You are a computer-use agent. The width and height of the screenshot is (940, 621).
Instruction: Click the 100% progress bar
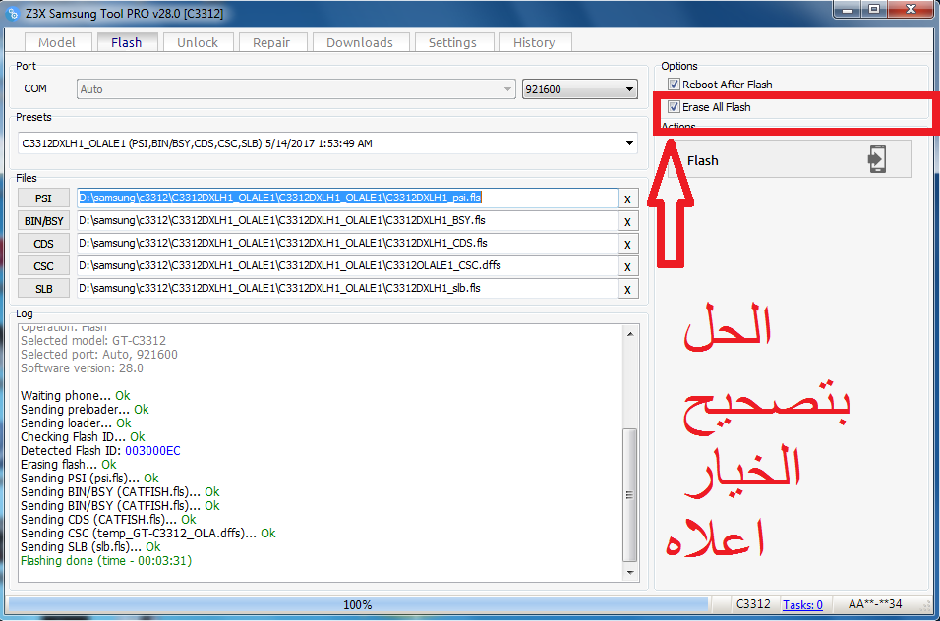[x=358, y=605]
